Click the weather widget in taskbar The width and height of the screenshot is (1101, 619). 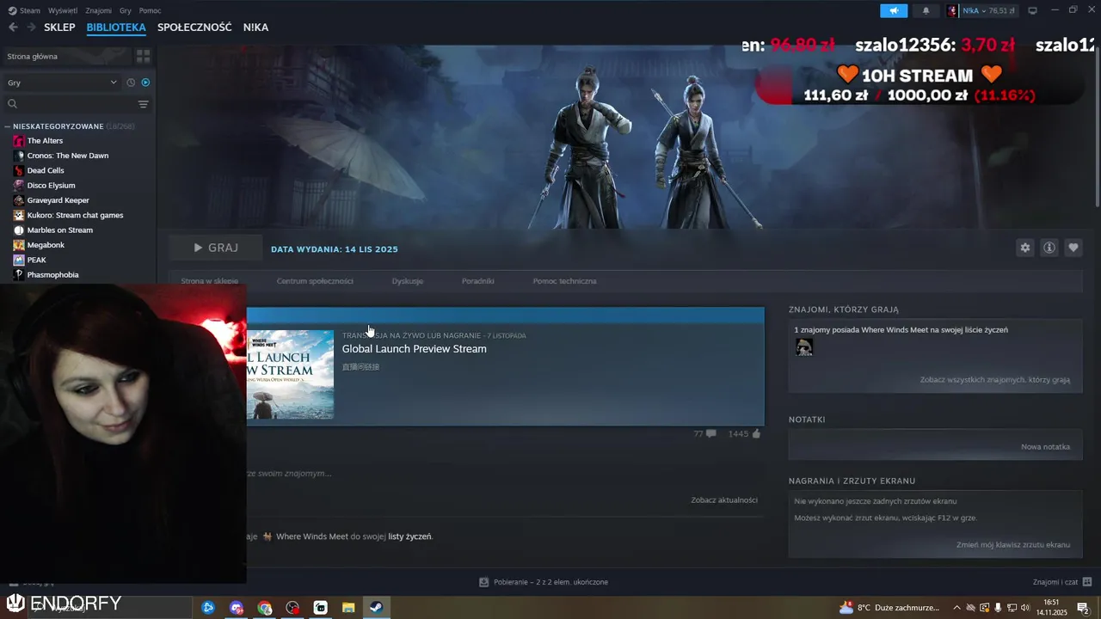click(889, 607)
